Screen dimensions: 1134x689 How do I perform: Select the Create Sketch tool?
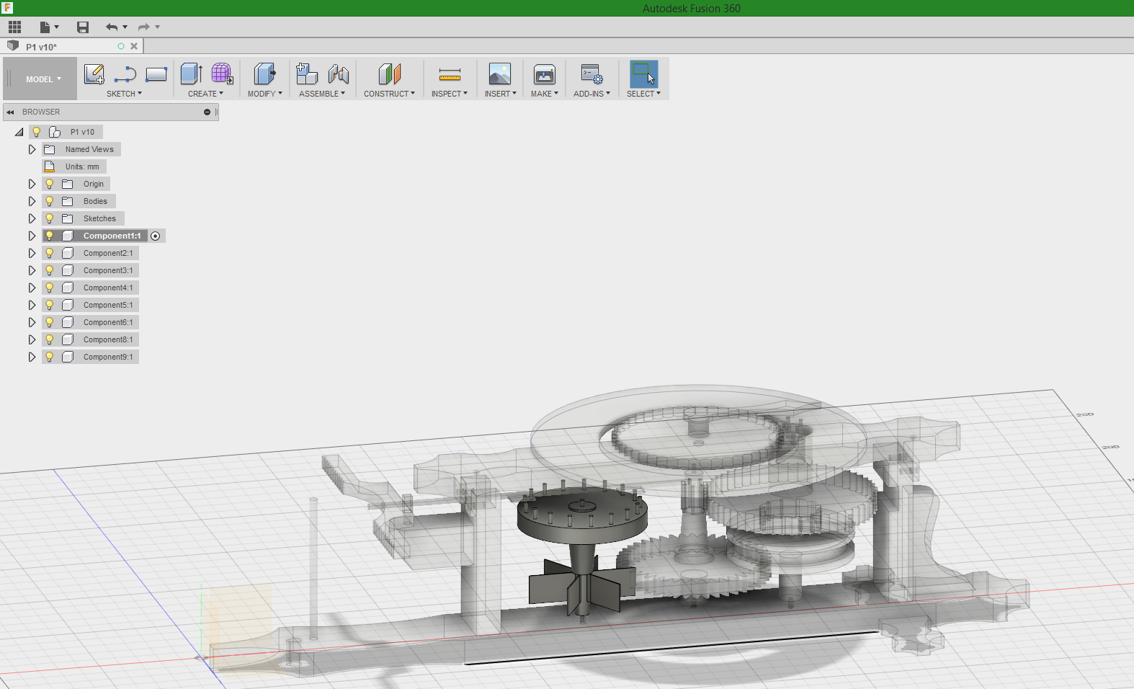94,74
